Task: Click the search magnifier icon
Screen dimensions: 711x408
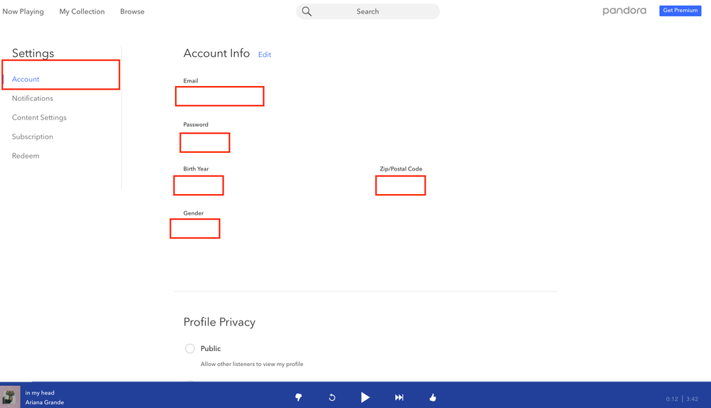Action: point(307,11)
